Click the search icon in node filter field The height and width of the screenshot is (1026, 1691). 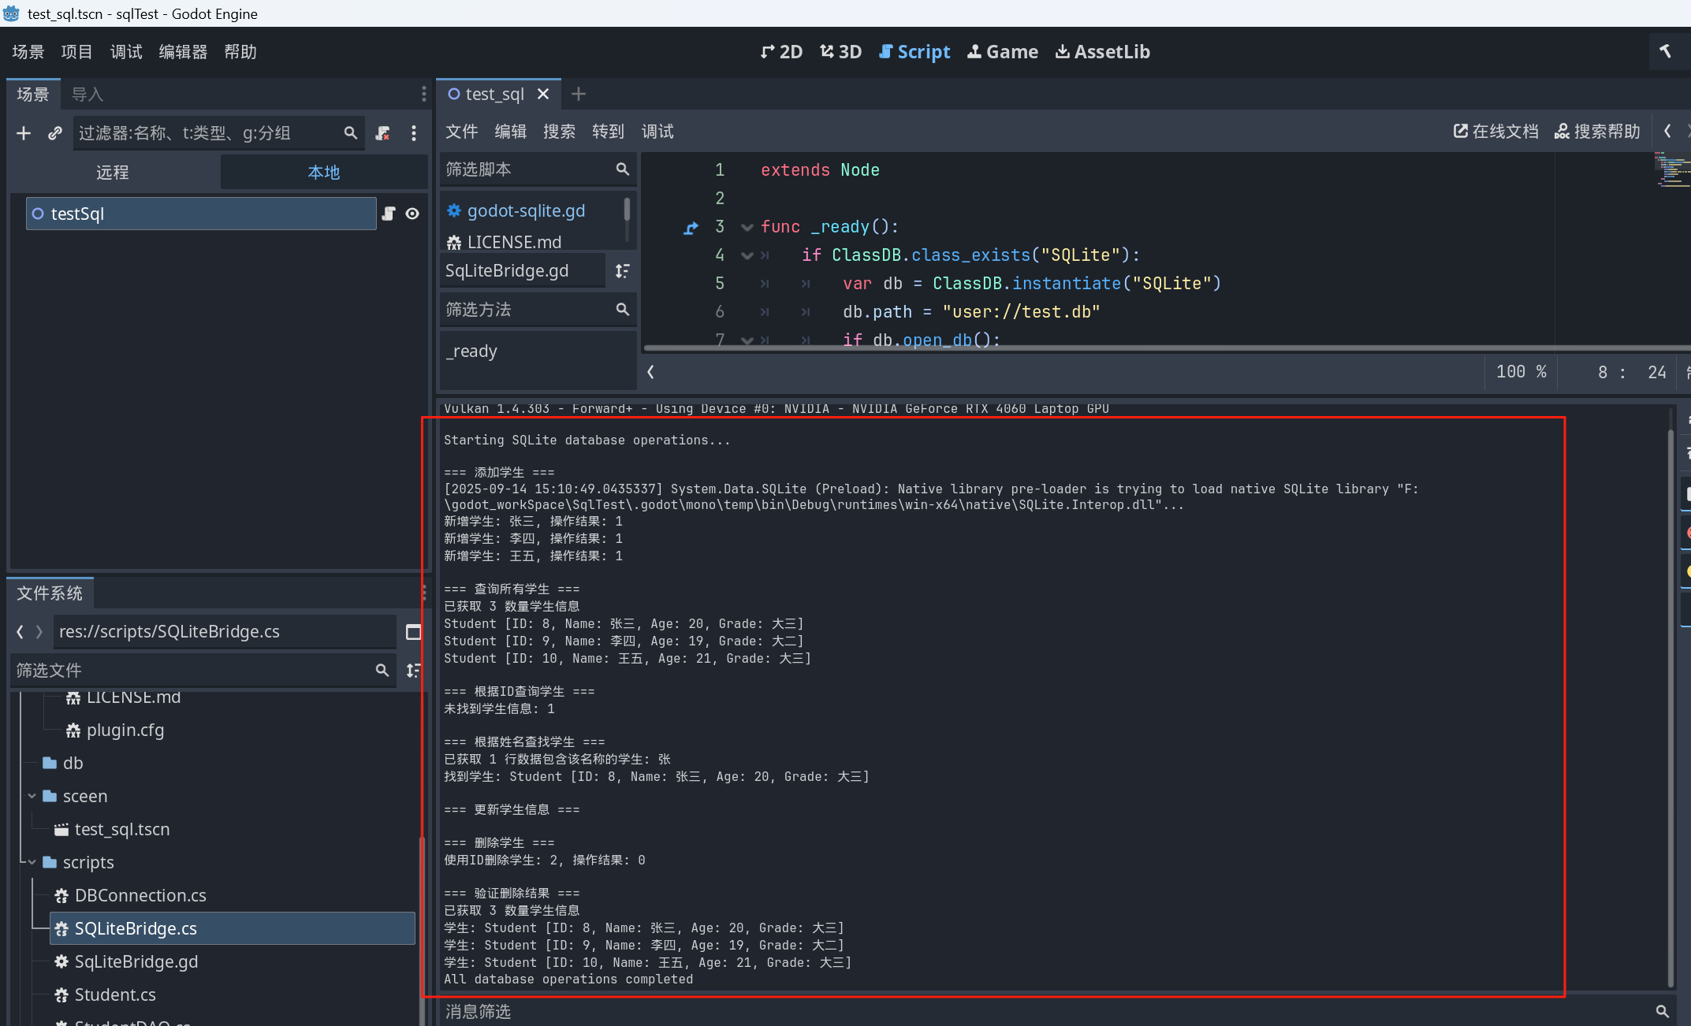pos(351,133)
